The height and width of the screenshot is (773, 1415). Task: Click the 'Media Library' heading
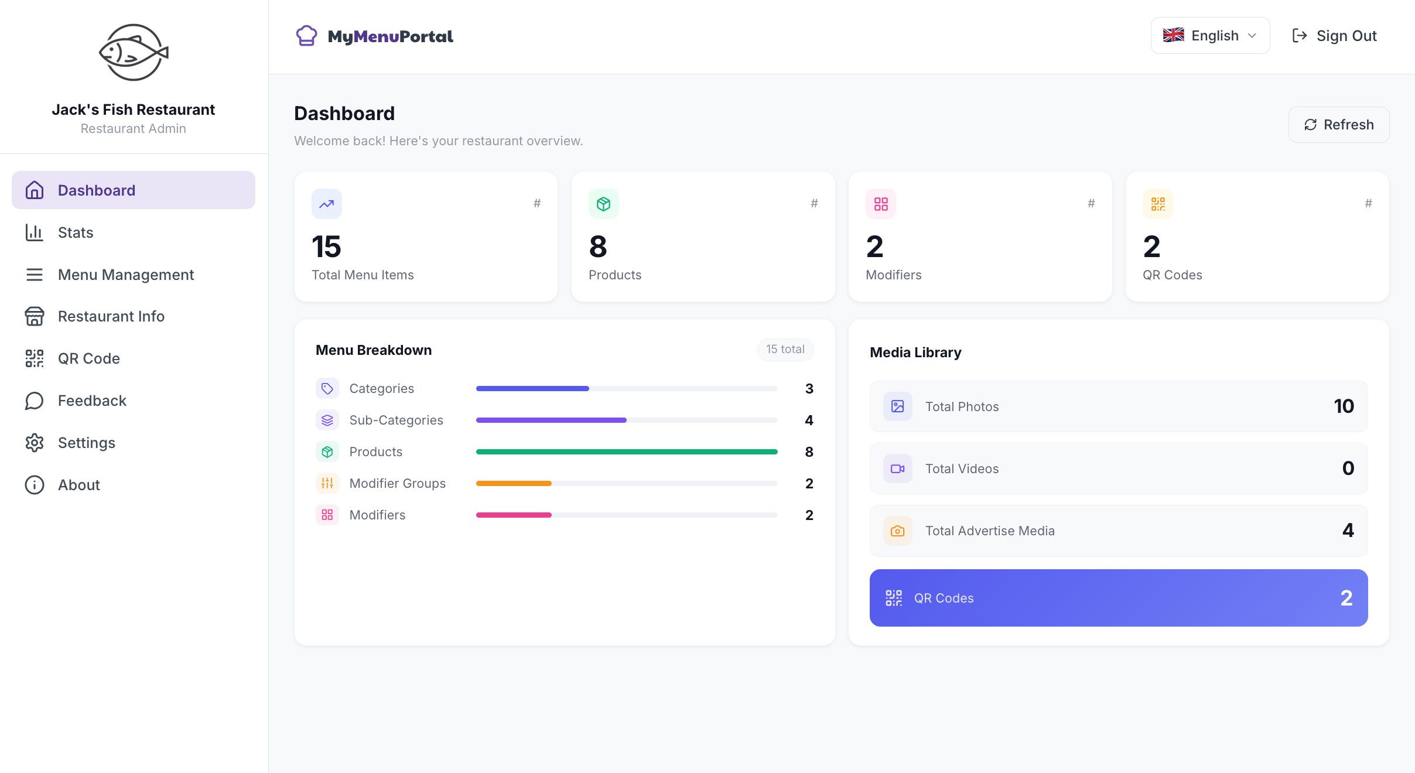click(x=915, y=353)
